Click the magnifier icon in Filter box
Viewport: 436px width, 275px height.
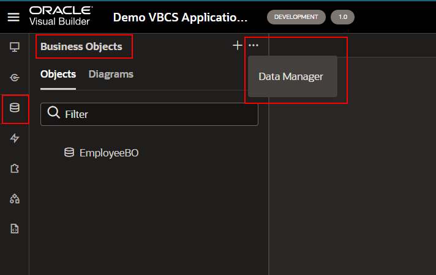(53, 112)
